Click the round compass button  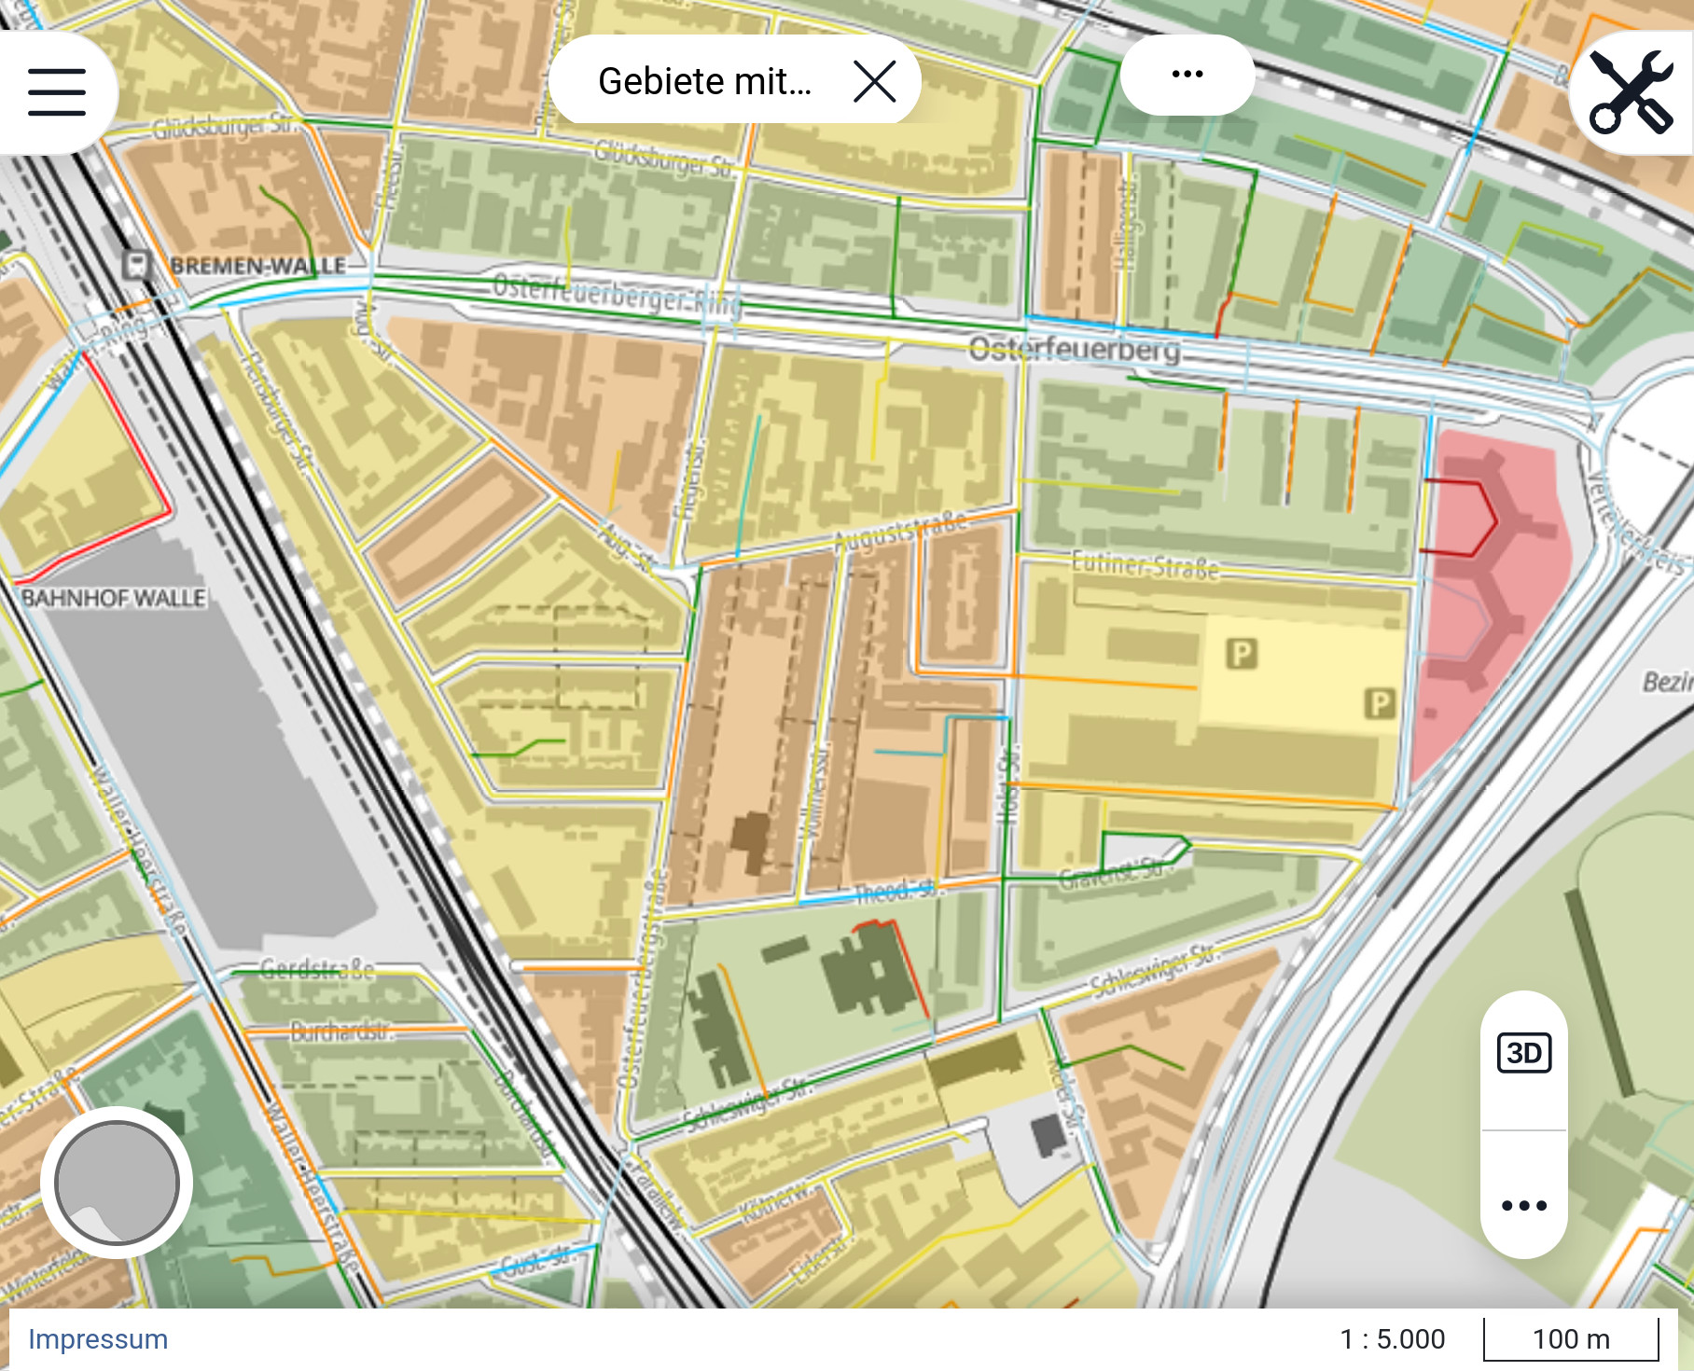117,1182
